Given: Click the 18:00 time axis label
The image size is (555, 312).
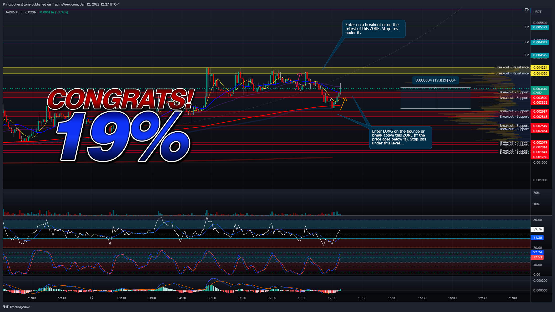Looking at the screenshot, I should pos(452,298).
